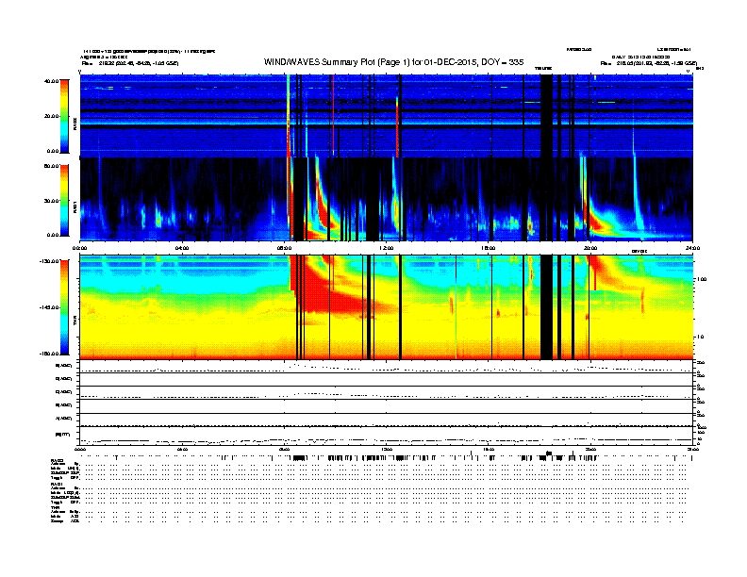Click the 10 label on TNR right axis
This screenshot has height=577, width=747.
tap(700, 338)
